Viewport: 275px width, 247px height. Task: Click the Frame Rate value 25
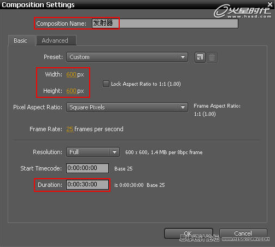(69, 129)
